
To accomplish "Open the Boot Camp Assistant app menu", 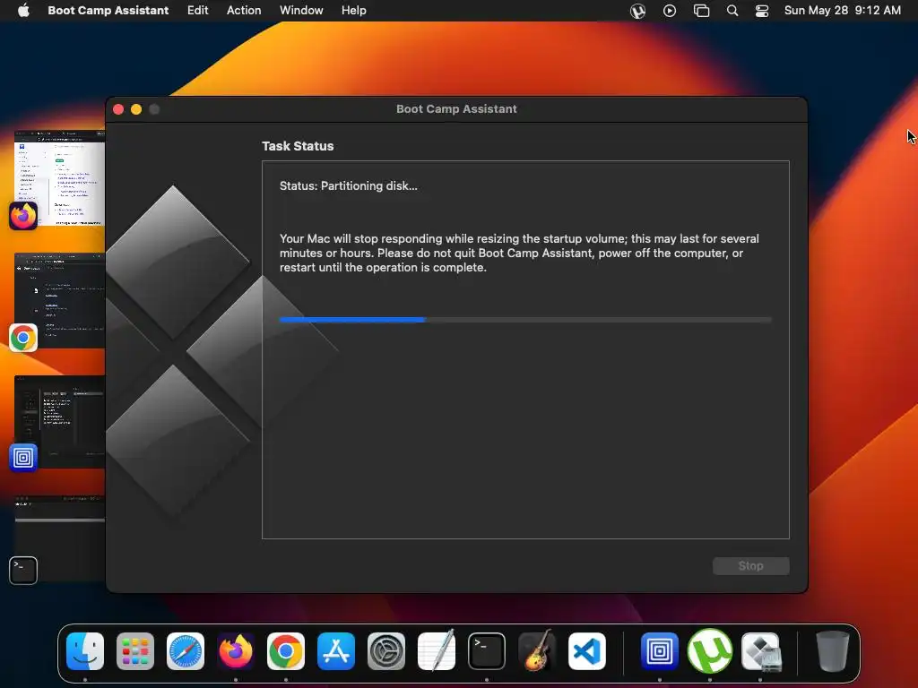I will [x=108, y=11].
